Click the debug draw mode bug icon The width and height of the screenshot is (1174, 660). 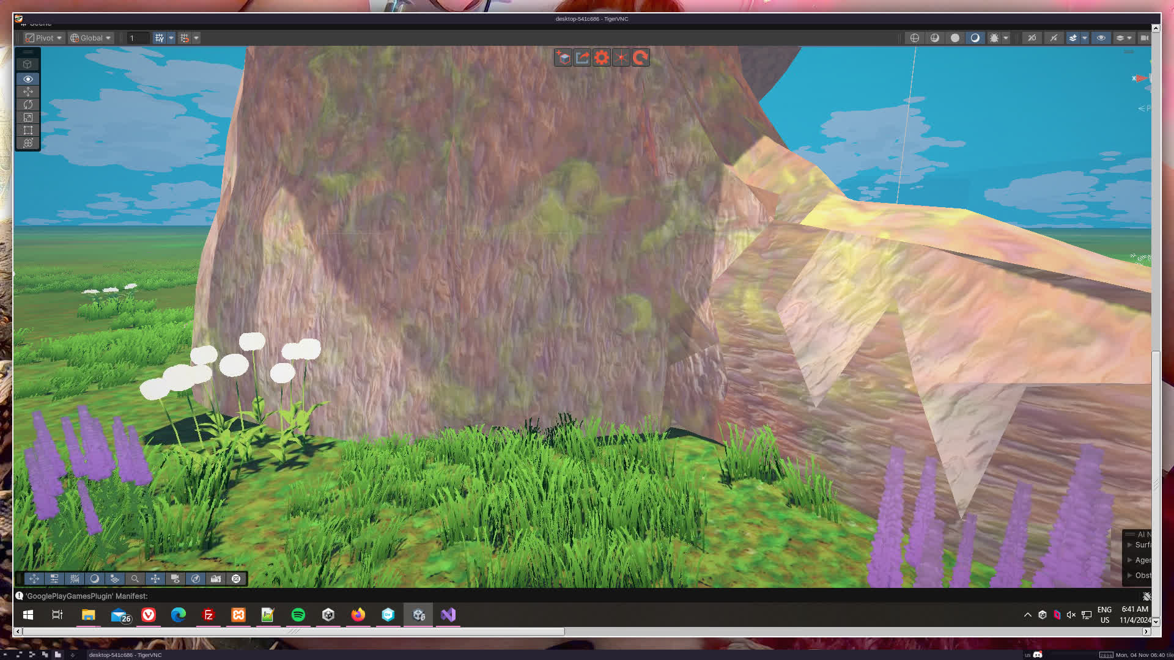pos(994,38)
